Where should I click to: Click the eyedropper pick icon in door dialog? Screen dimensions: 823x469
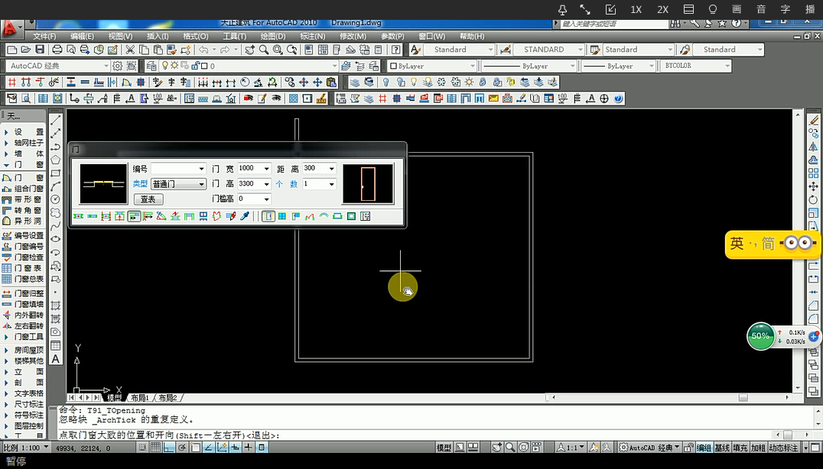(245, 217)
